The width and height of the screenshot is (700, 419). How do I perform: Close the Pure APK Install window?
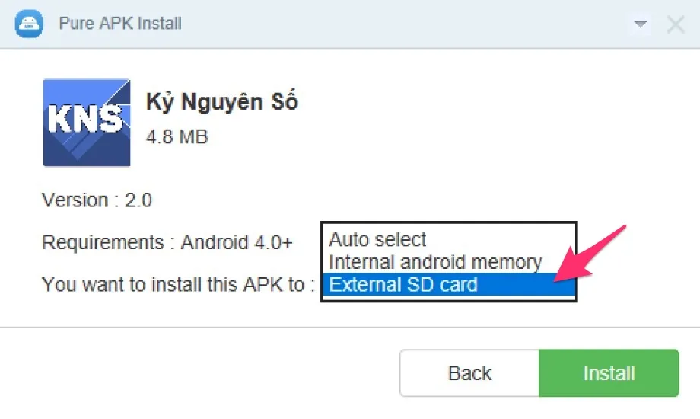point(676,24)
